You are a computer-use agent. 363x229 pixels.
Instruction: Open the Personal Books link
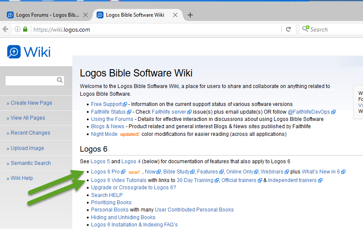(x=110, y=210)
